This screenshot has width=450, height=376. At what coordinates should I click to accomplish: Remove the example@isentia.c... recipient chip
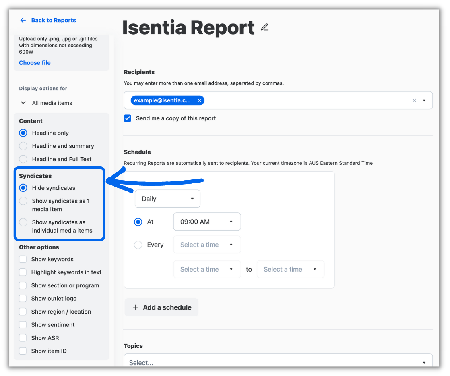pyautogui.click(x=200, y=100)
